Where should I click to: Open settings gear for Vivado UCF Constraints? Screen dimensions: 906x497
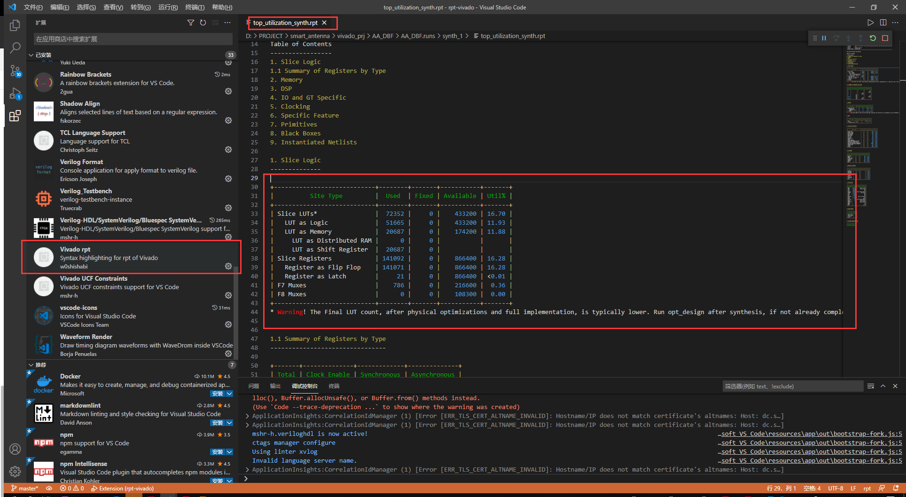(x=228, y=295)
